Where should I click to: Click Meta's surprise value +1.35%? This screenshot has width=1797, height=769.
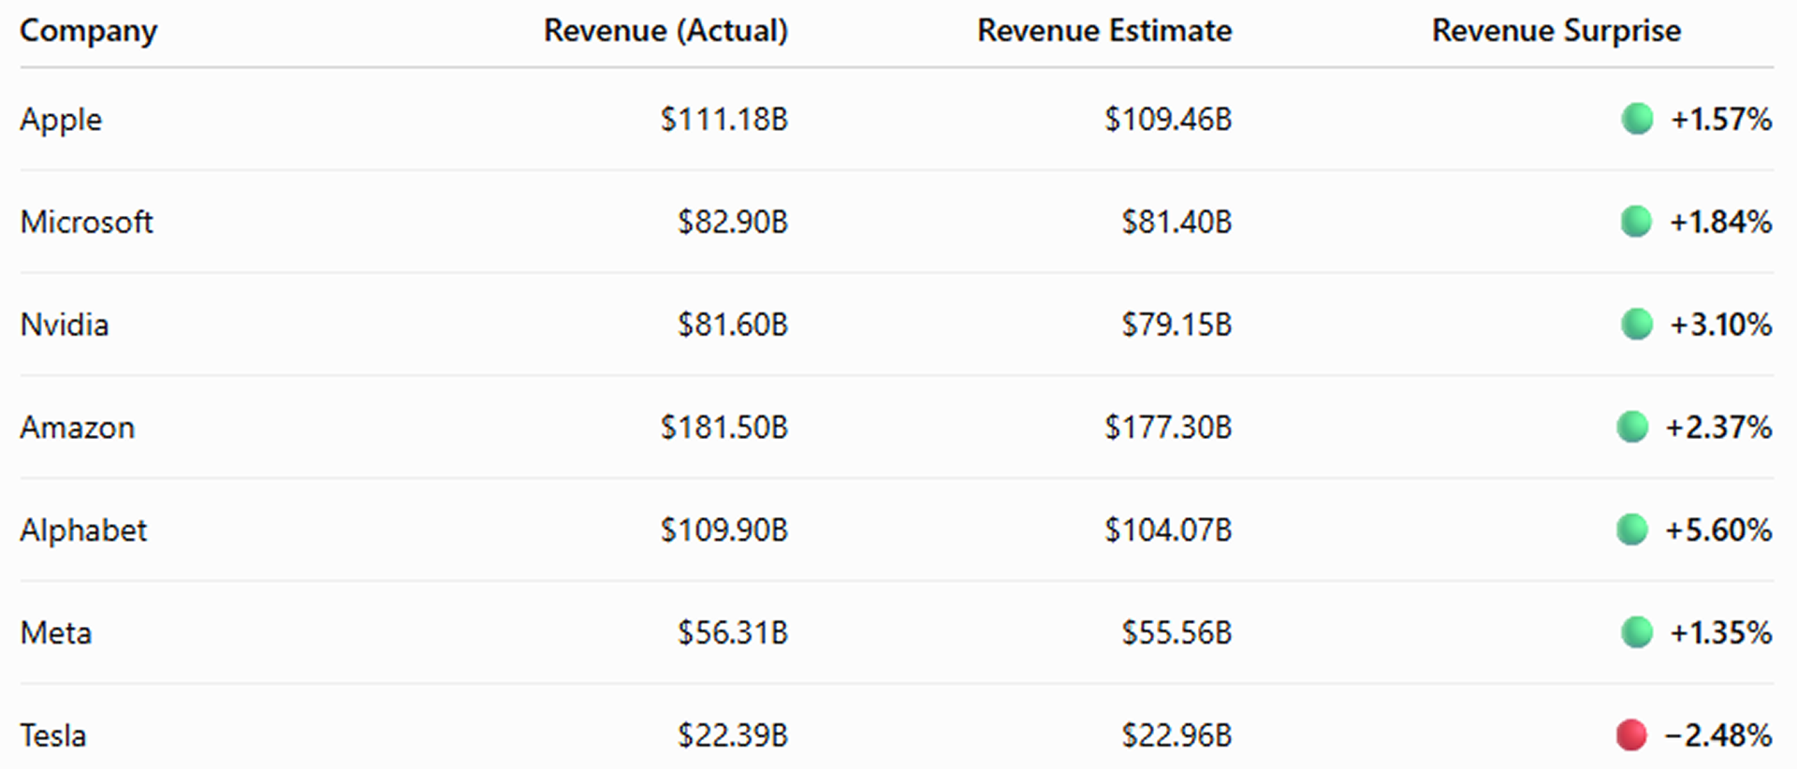coord(1721,633)
